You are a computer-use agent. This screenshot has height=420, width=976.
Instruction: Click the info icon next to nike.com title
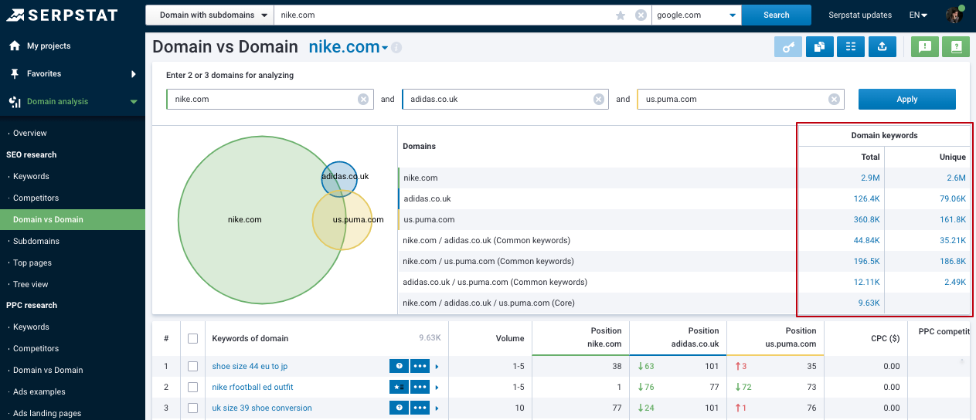click(396, 48)
